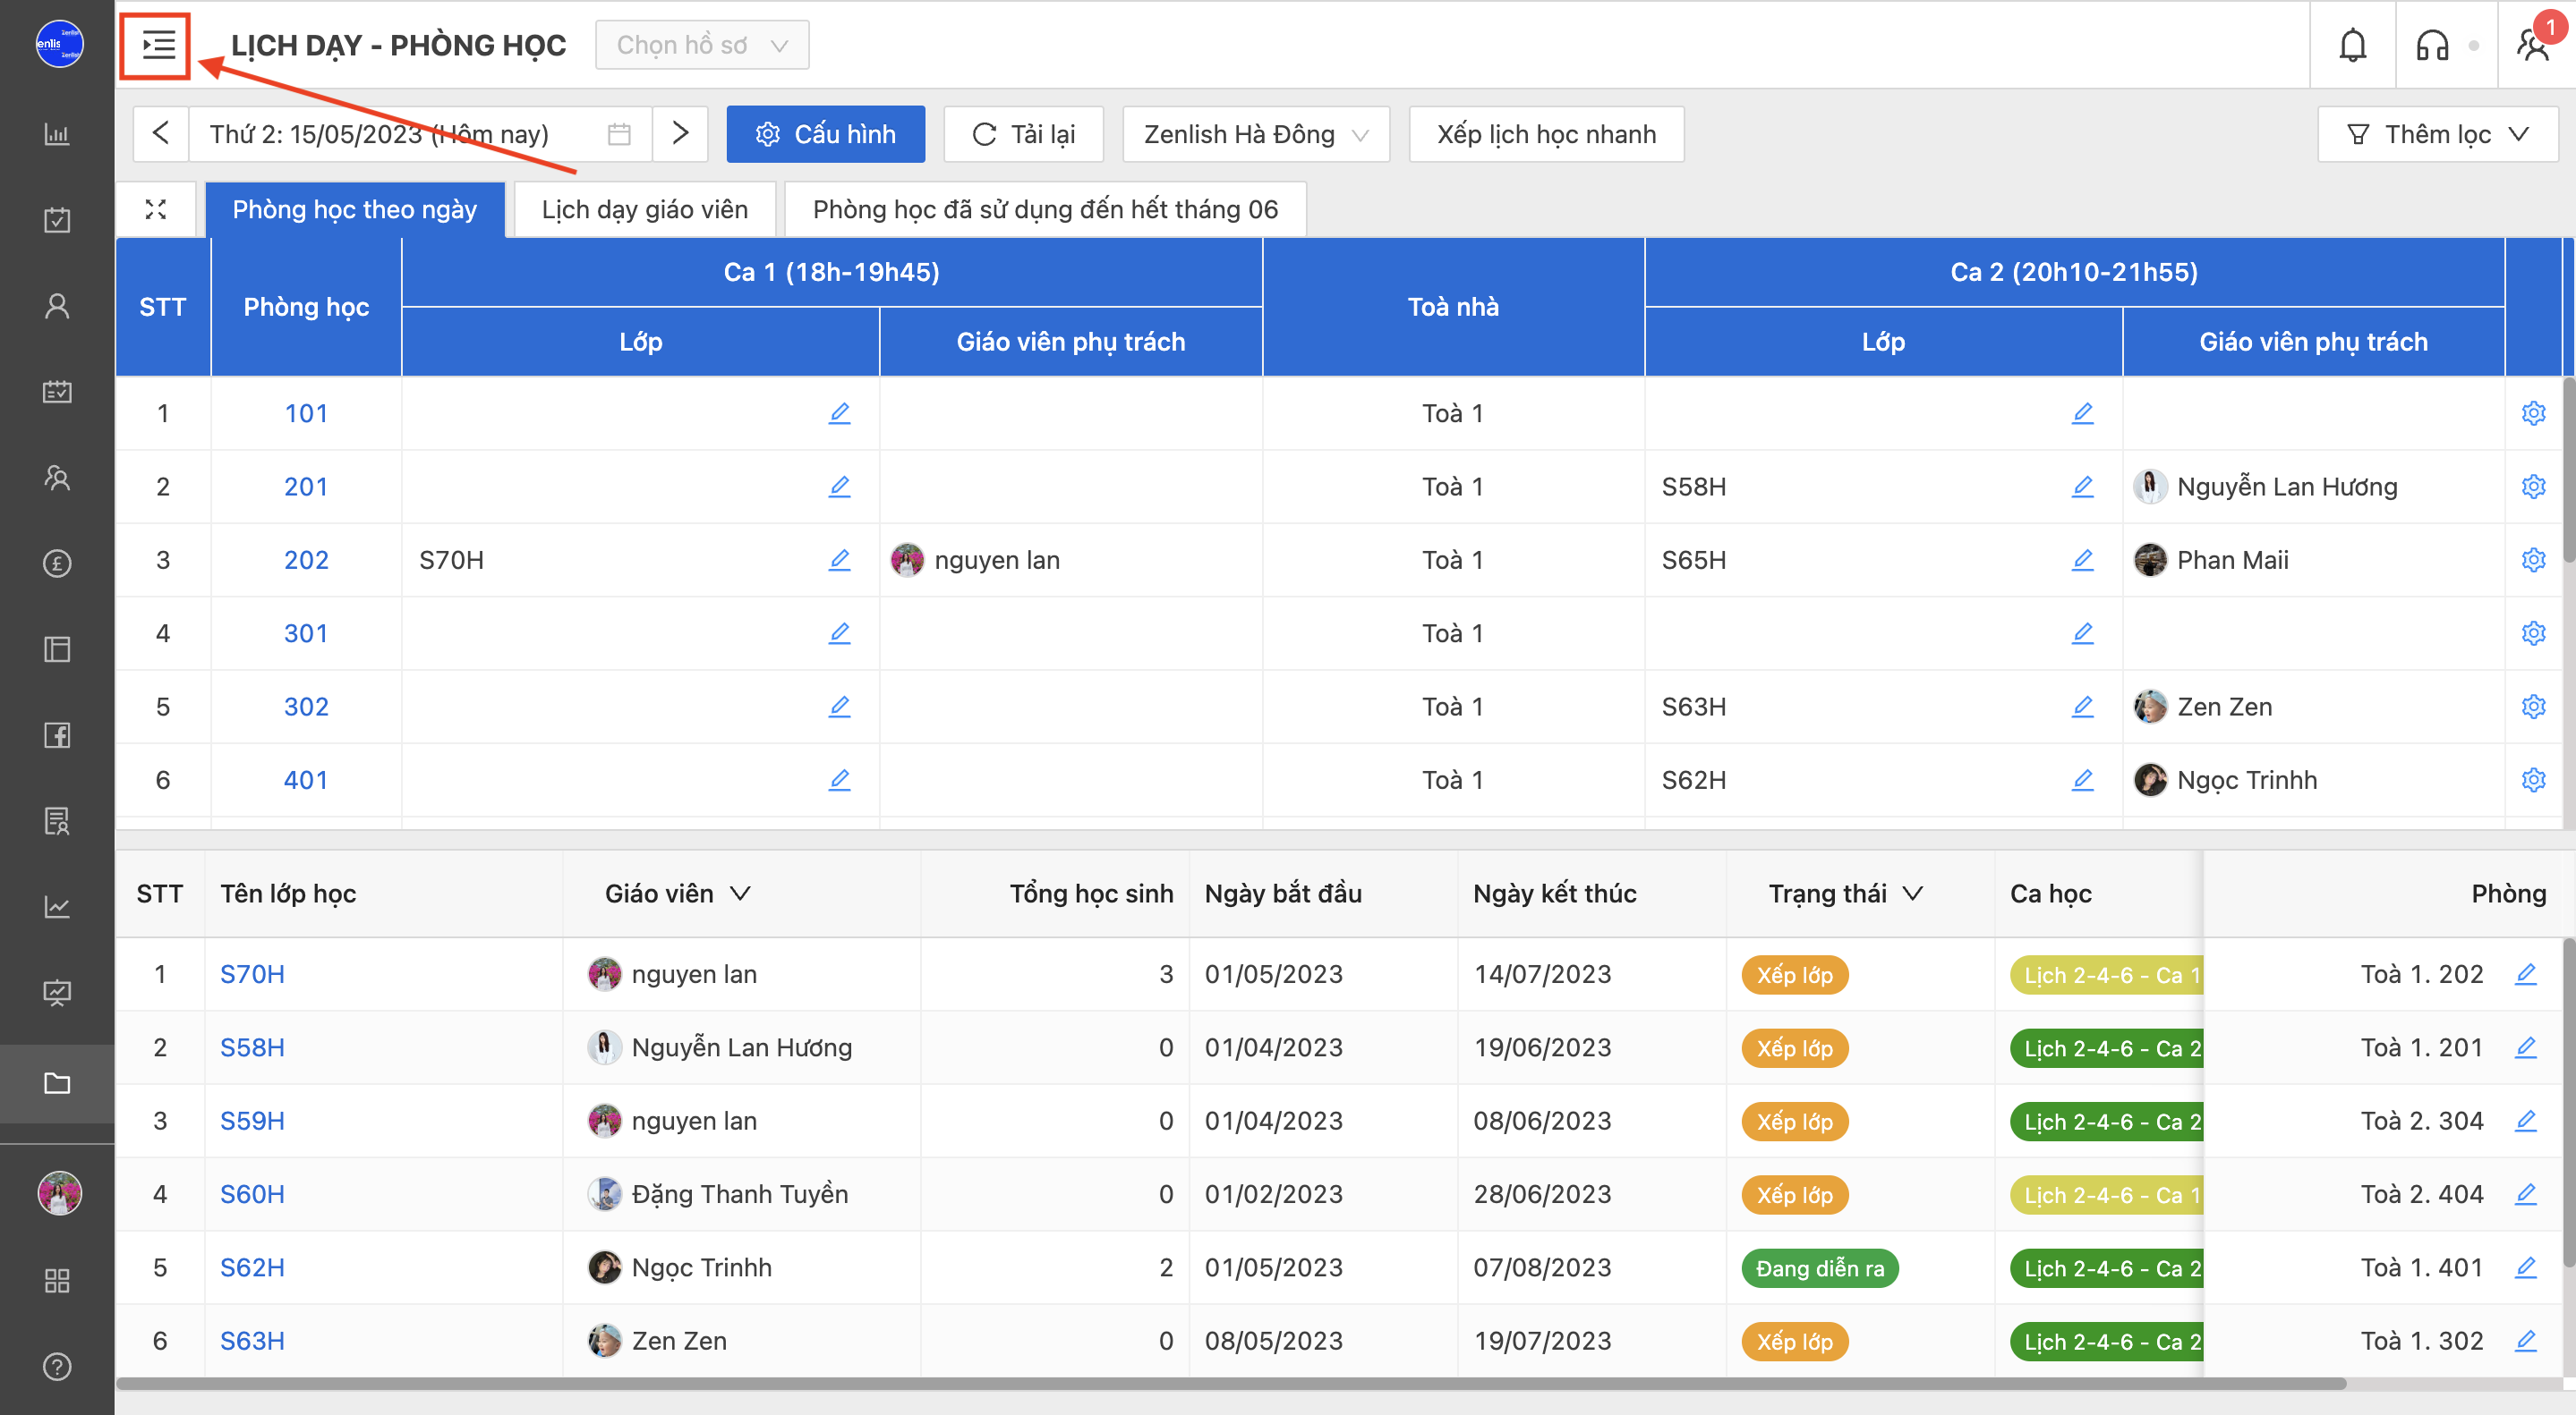Switch to Lịch dạy giáo viên tab
The width and height of the screenshot is (2576, 1415).
(644, 209)
